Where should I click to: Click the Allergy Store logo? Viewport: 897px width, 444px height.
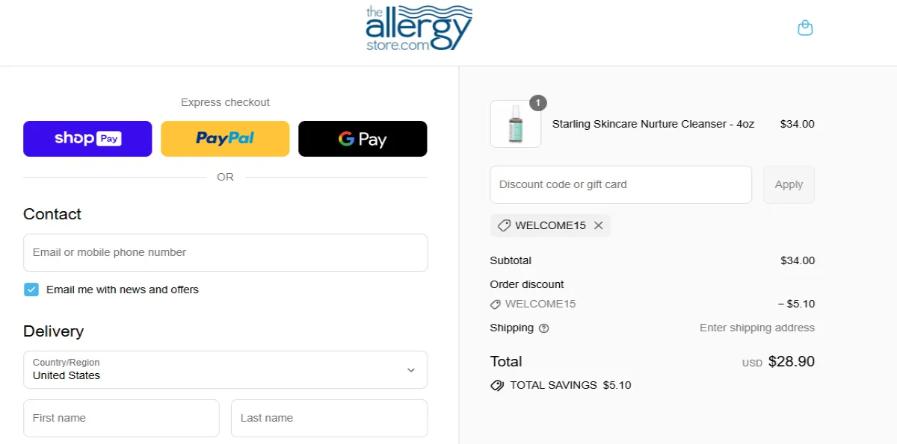419,28
